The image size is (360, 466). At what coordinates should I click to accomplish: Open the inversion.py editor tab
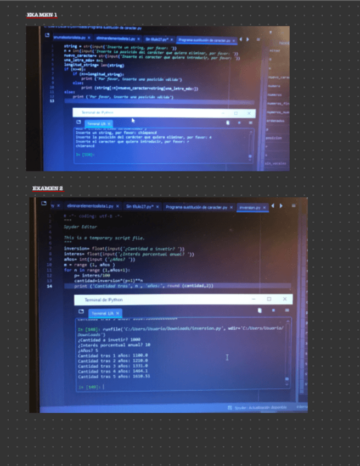pyautogui.click(x=251, y=207)
